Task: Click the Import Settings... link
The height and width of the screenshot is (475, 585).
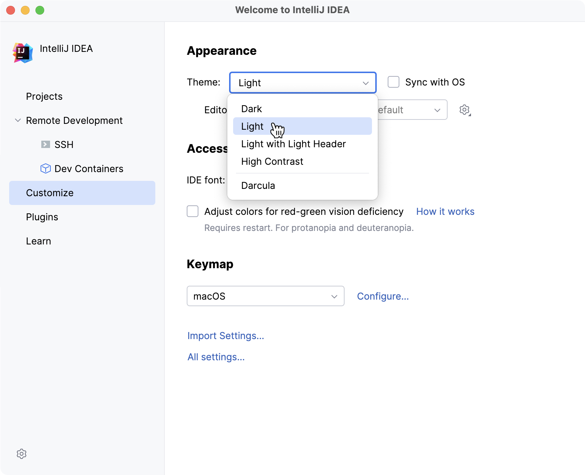Action: [x=226, y=336]
